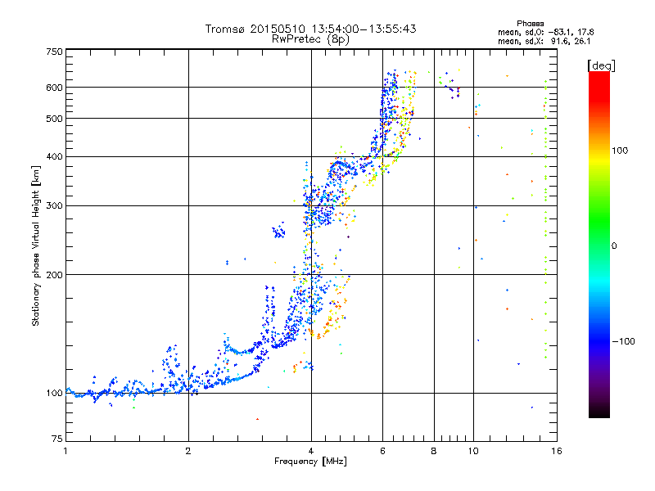Image resolution: width=655 pixels, height=491 pixels.
Task: Click the '75' y-axis tick label
Action: (x=57, y=439)
